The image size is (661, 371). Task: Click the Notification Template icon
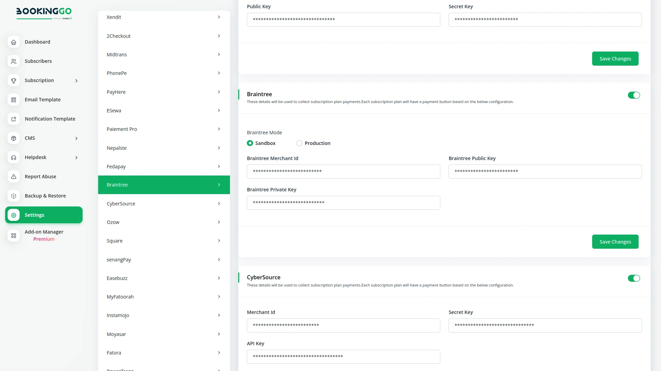13,119
